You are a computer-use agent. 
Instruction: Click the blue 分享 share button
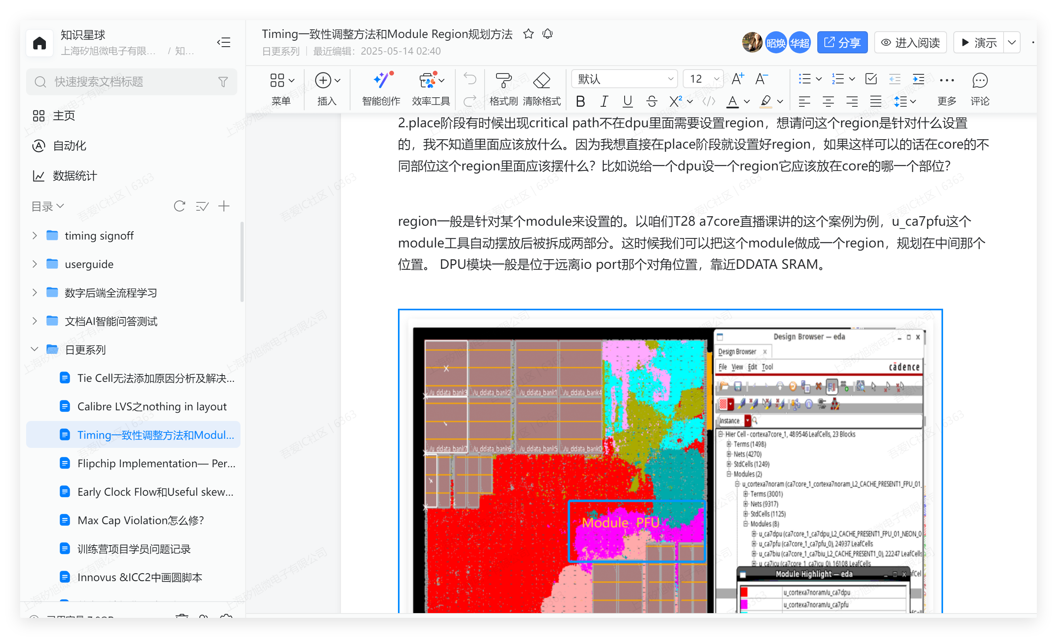point(842,42)
